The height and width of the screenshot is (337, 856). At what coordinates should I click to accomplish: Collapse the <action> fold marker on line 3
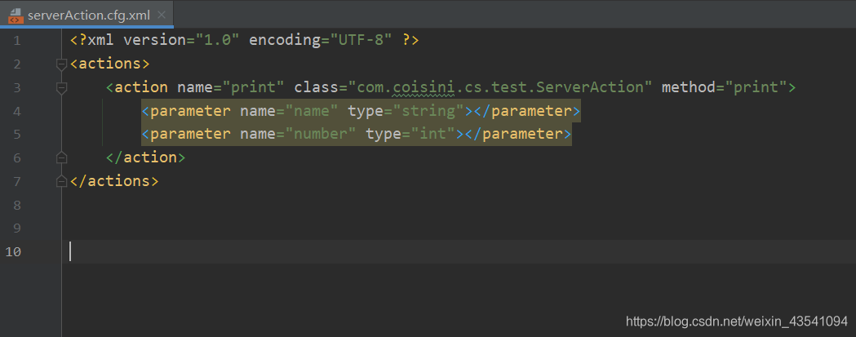click(62, 87)
